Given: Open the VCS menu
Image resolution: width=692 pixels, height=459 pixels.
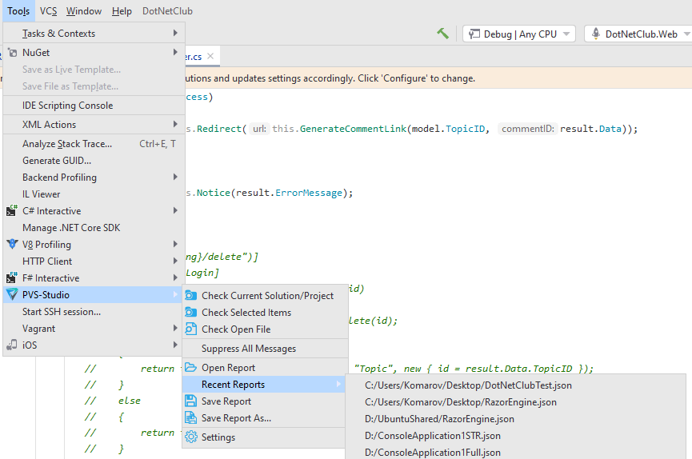Looking at the screenshot, I should 48,11.
